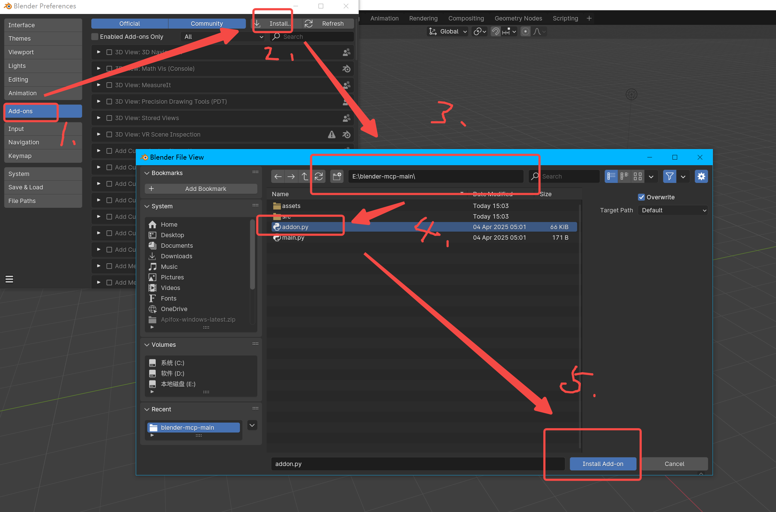Go to parent directory with up arrow
The width and height of the screenshot is (776, 512).
tap(305, 176)
